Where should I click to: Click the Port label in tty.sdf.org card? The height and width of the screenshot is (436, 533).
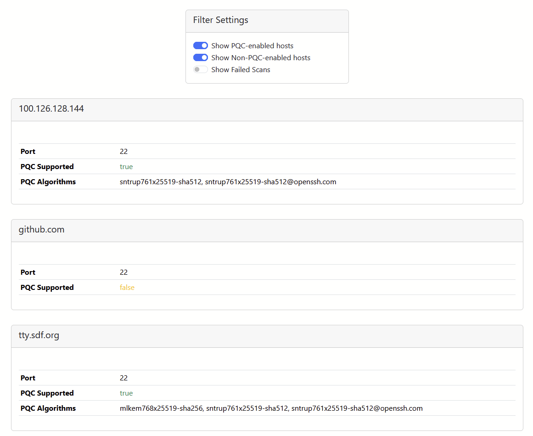click(28, 378)
